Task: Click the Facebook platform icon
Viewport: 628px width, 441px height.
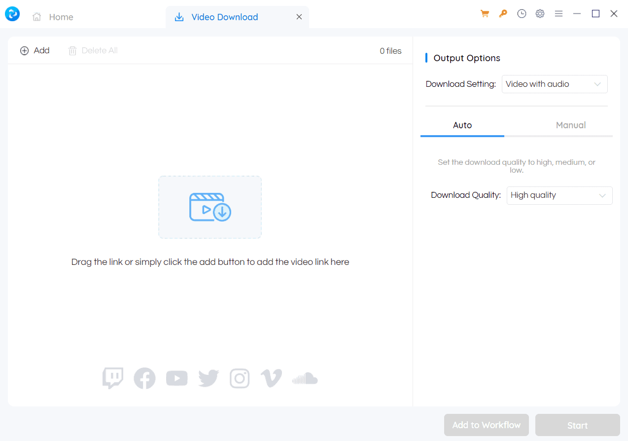Action: click(x=144, y=378)
